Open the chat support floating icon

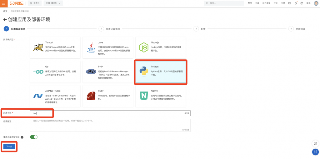[315, 143]
